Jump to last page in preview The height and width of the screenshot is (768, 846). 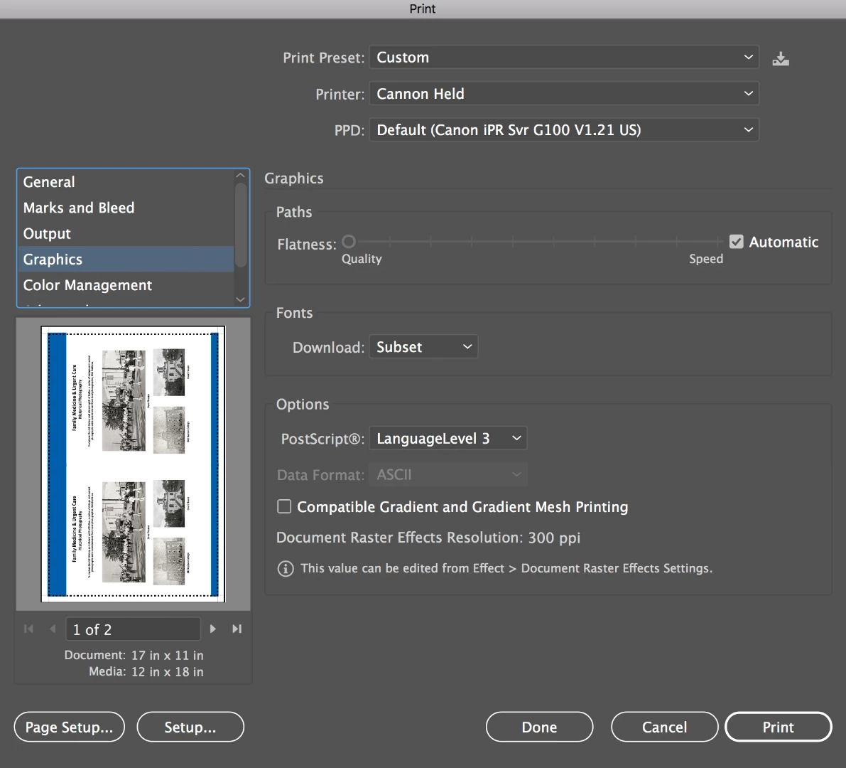237,629
